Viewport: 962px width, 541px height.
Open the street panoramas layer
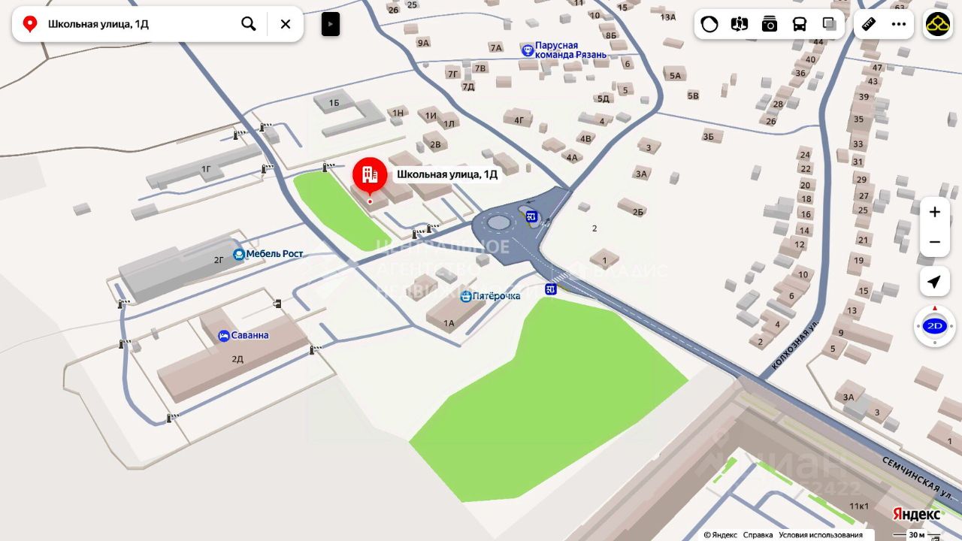click(x=740, y=24)
